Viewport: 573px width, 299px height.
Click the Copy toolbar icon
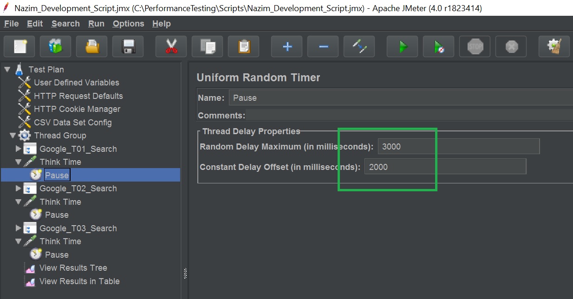208,46
